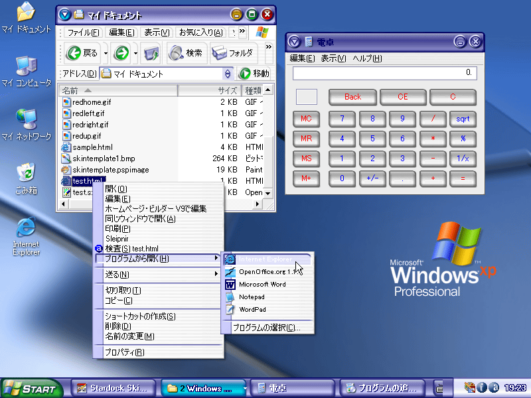Click the Go (移動) button
The image size is (531, 398).
[255, 74]
